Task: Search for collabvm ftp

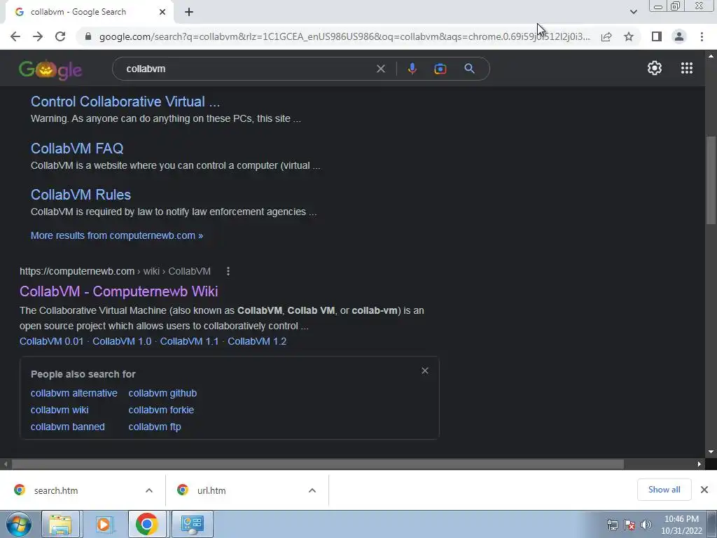Action: 155,427
